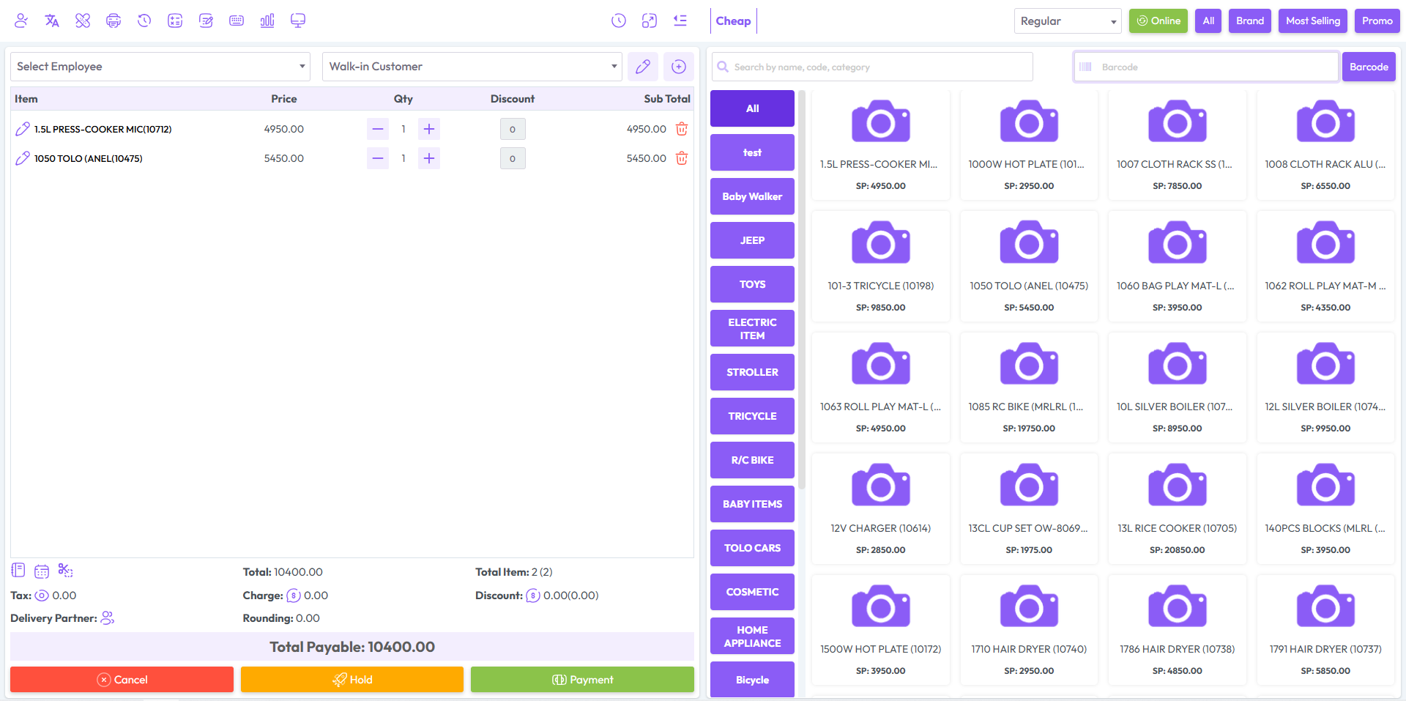This screenshot has width=1406, height=701.
Task: Click the printer icon in top toolbar
Action: pyautogui.click(x=113, y=21)
